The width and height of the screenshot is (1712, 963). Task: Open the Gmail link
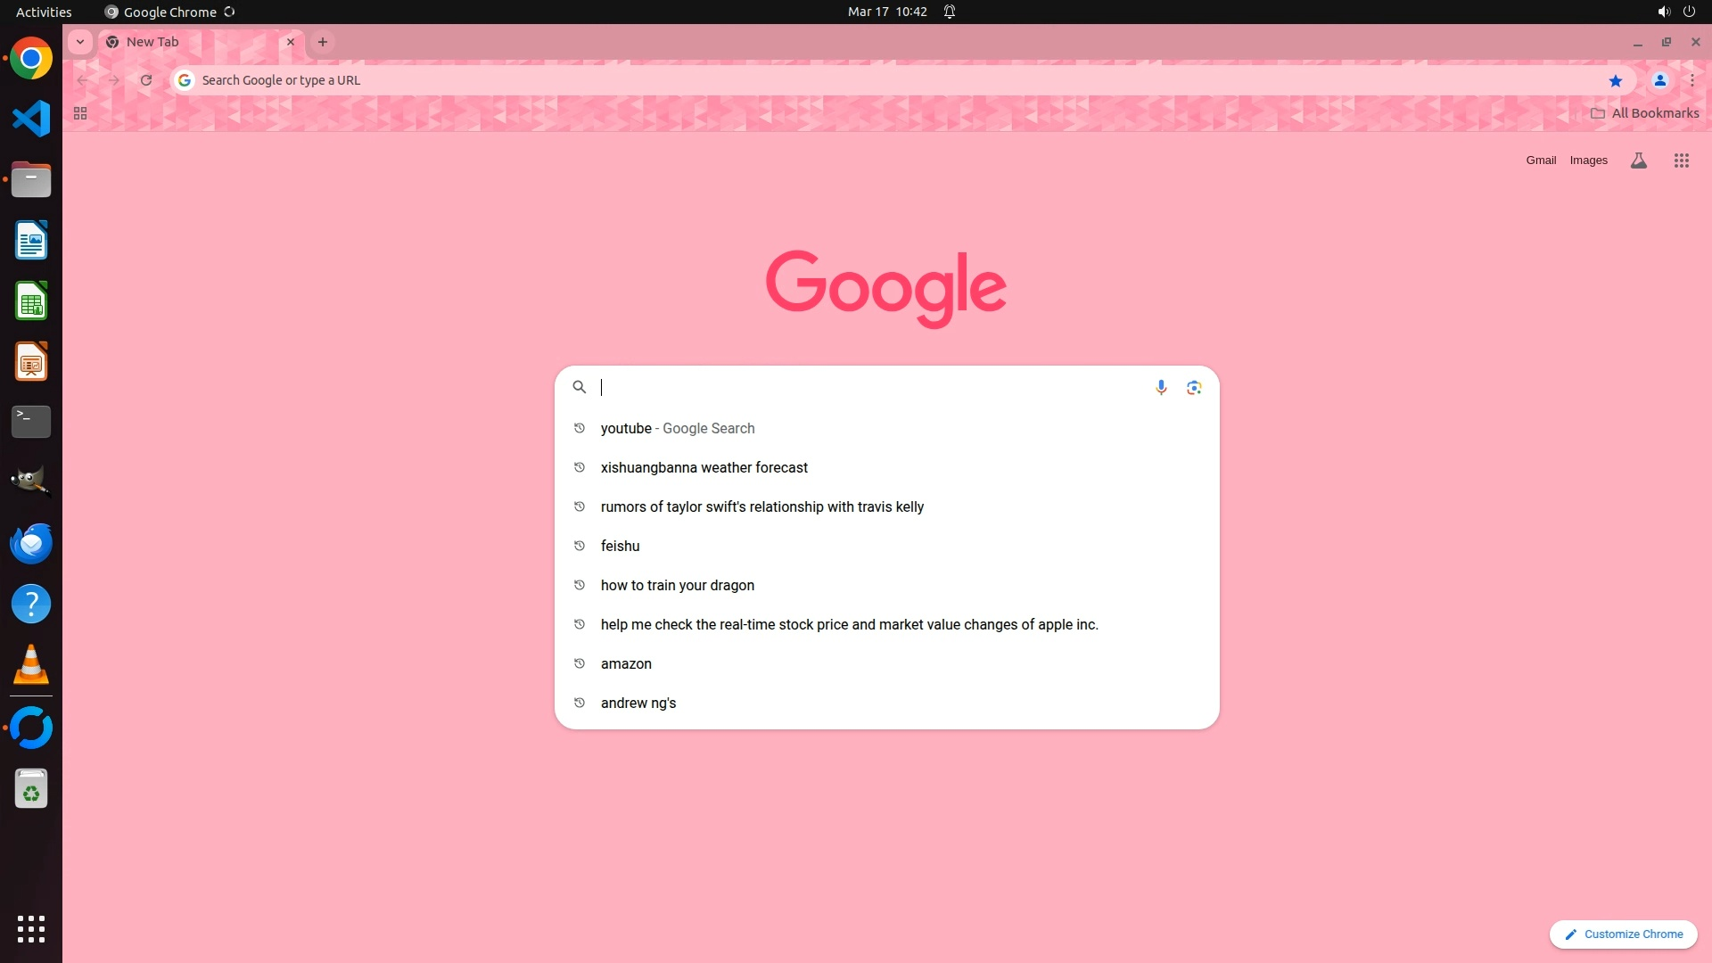(1540, 160)
